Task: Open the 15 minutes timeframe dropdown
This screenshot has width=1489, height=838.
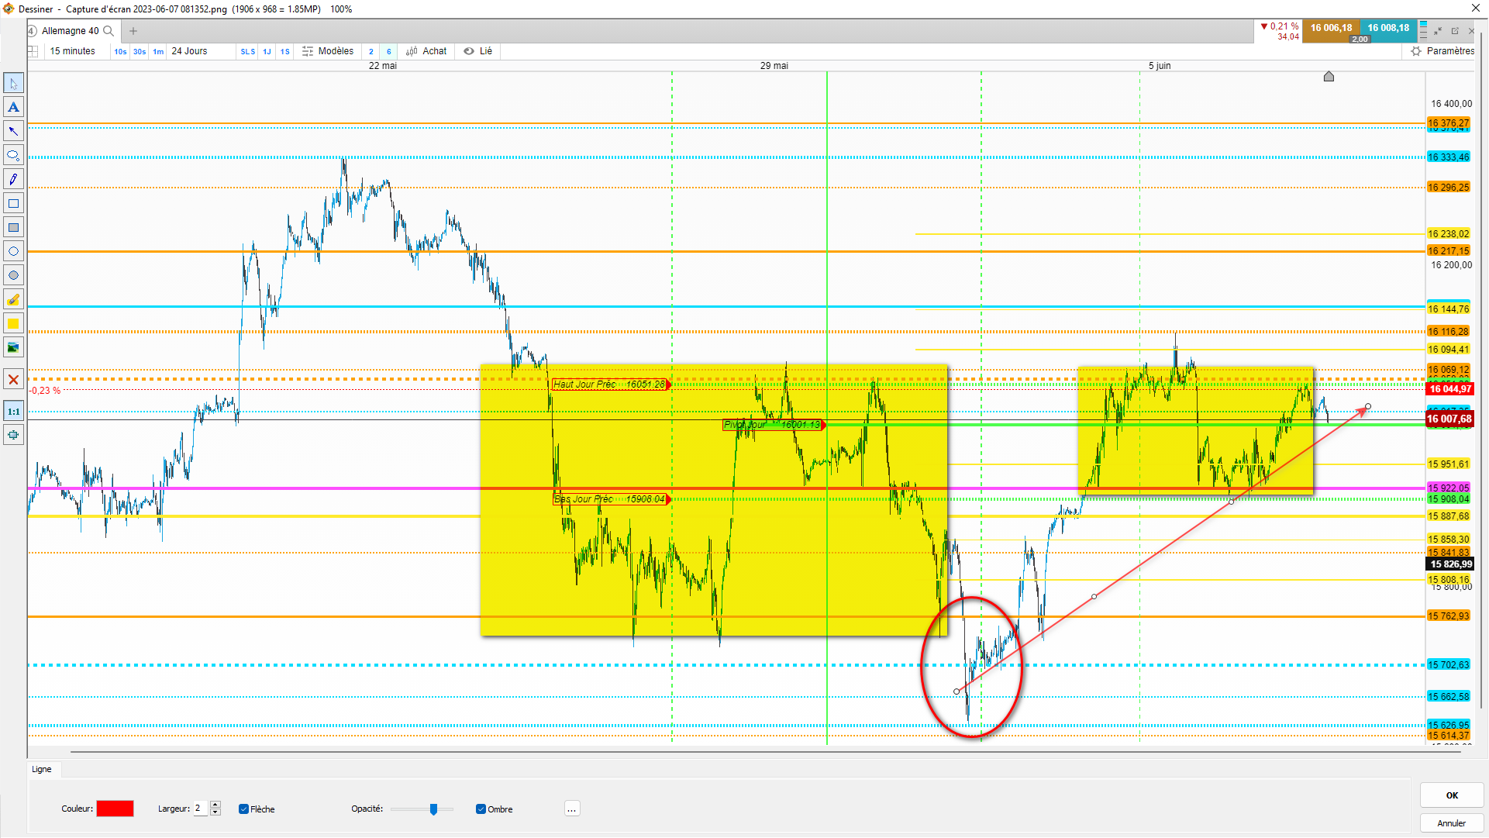Action: click(73, 51)
